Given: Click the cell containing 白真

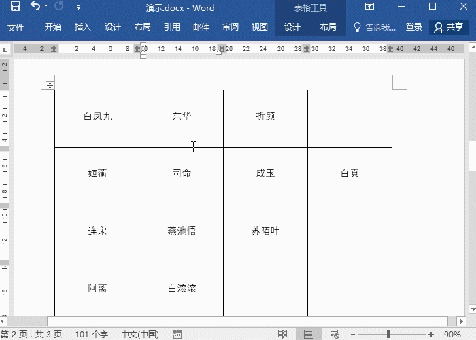Looking at the screenshot, I should point(350,176).
